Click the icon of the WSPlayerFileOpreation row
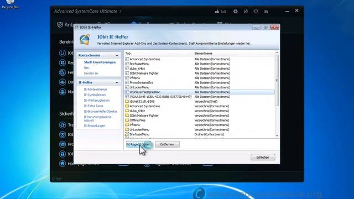Viewport: 354px width, 199px height. tap(127, 92)
